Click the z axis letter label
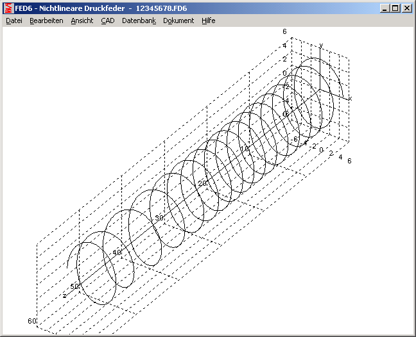 [x=64, y=295]
